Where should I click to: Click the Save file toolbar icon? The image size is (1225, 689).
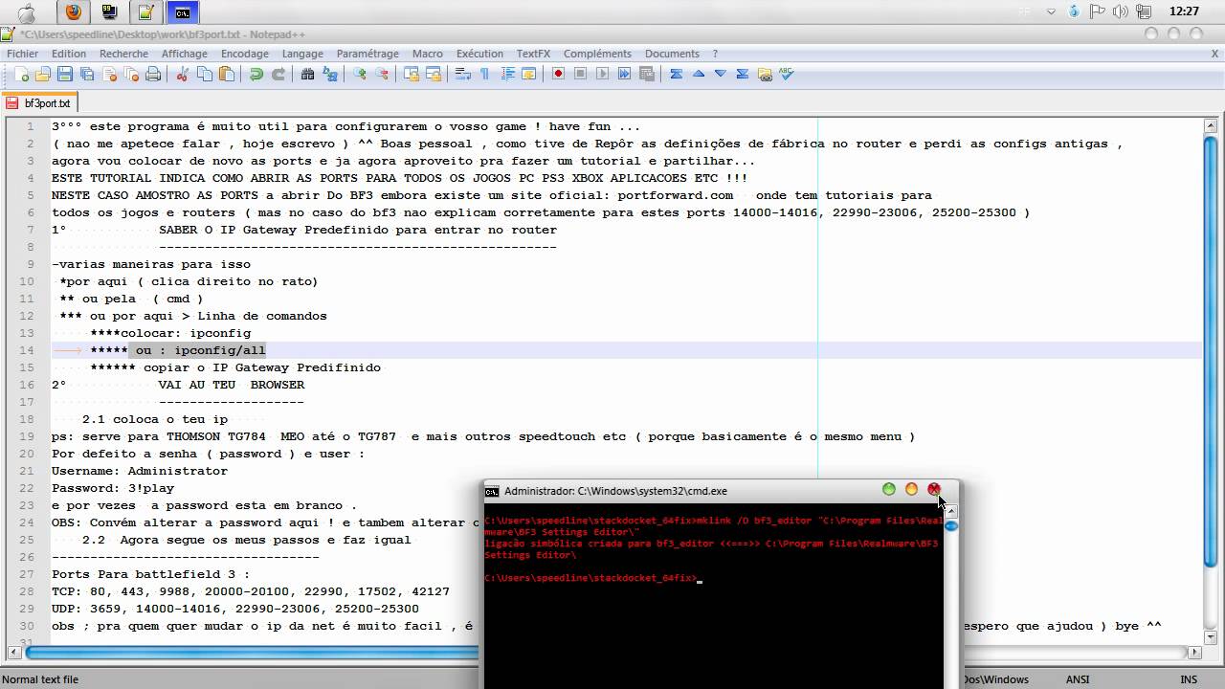[x=64, y=75]
